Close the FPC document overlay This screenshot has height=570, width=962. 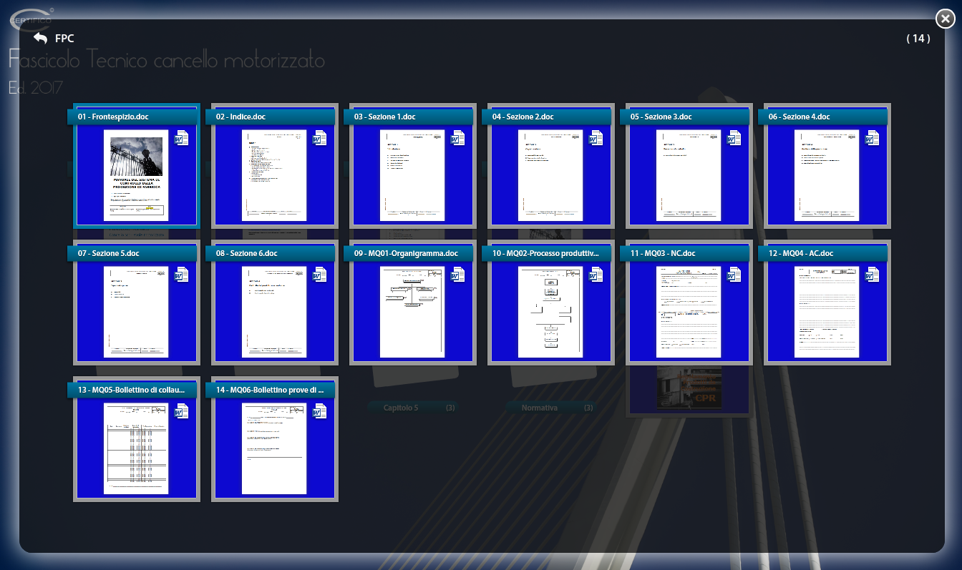pyautogui.click(x=945, y=19)
